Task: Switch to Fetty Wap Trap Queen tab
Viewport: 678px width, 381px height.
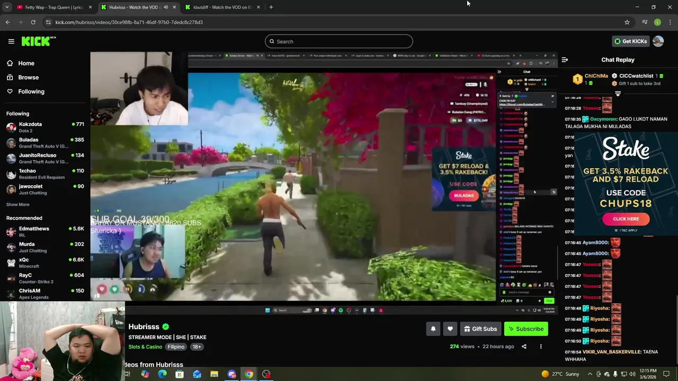Action: coord(53,7)
